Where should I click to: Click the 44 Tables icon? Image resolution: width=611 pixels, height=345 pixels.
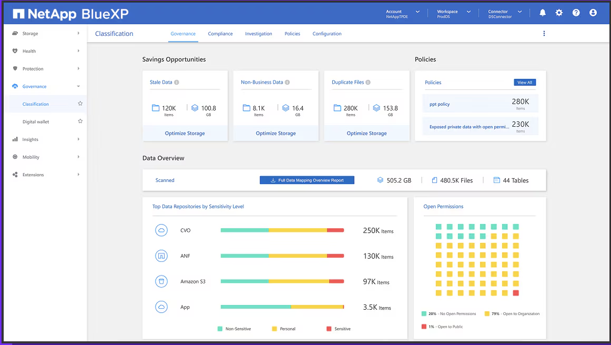tap(497, 180)
